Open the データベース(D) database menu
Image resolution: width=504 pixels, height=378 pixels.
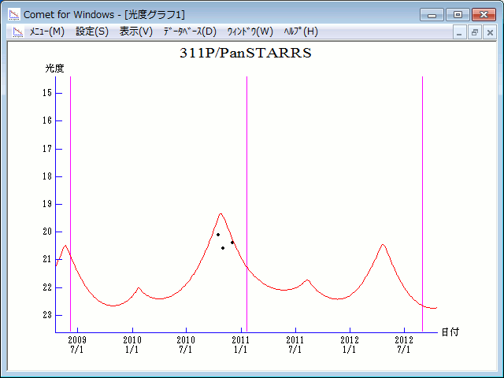[x=189, y=31]
